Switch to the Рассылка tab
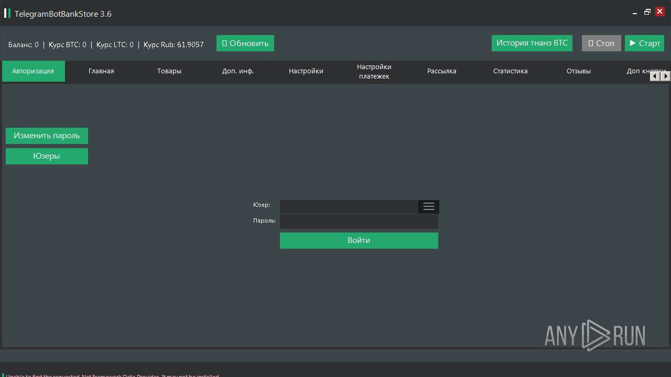The image size is (671, 377). point(442,71)
